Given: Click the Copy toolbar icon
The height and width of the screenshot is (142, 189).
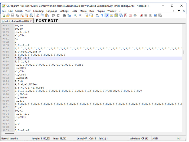Looking at the screenshot, I should point(42,15).
